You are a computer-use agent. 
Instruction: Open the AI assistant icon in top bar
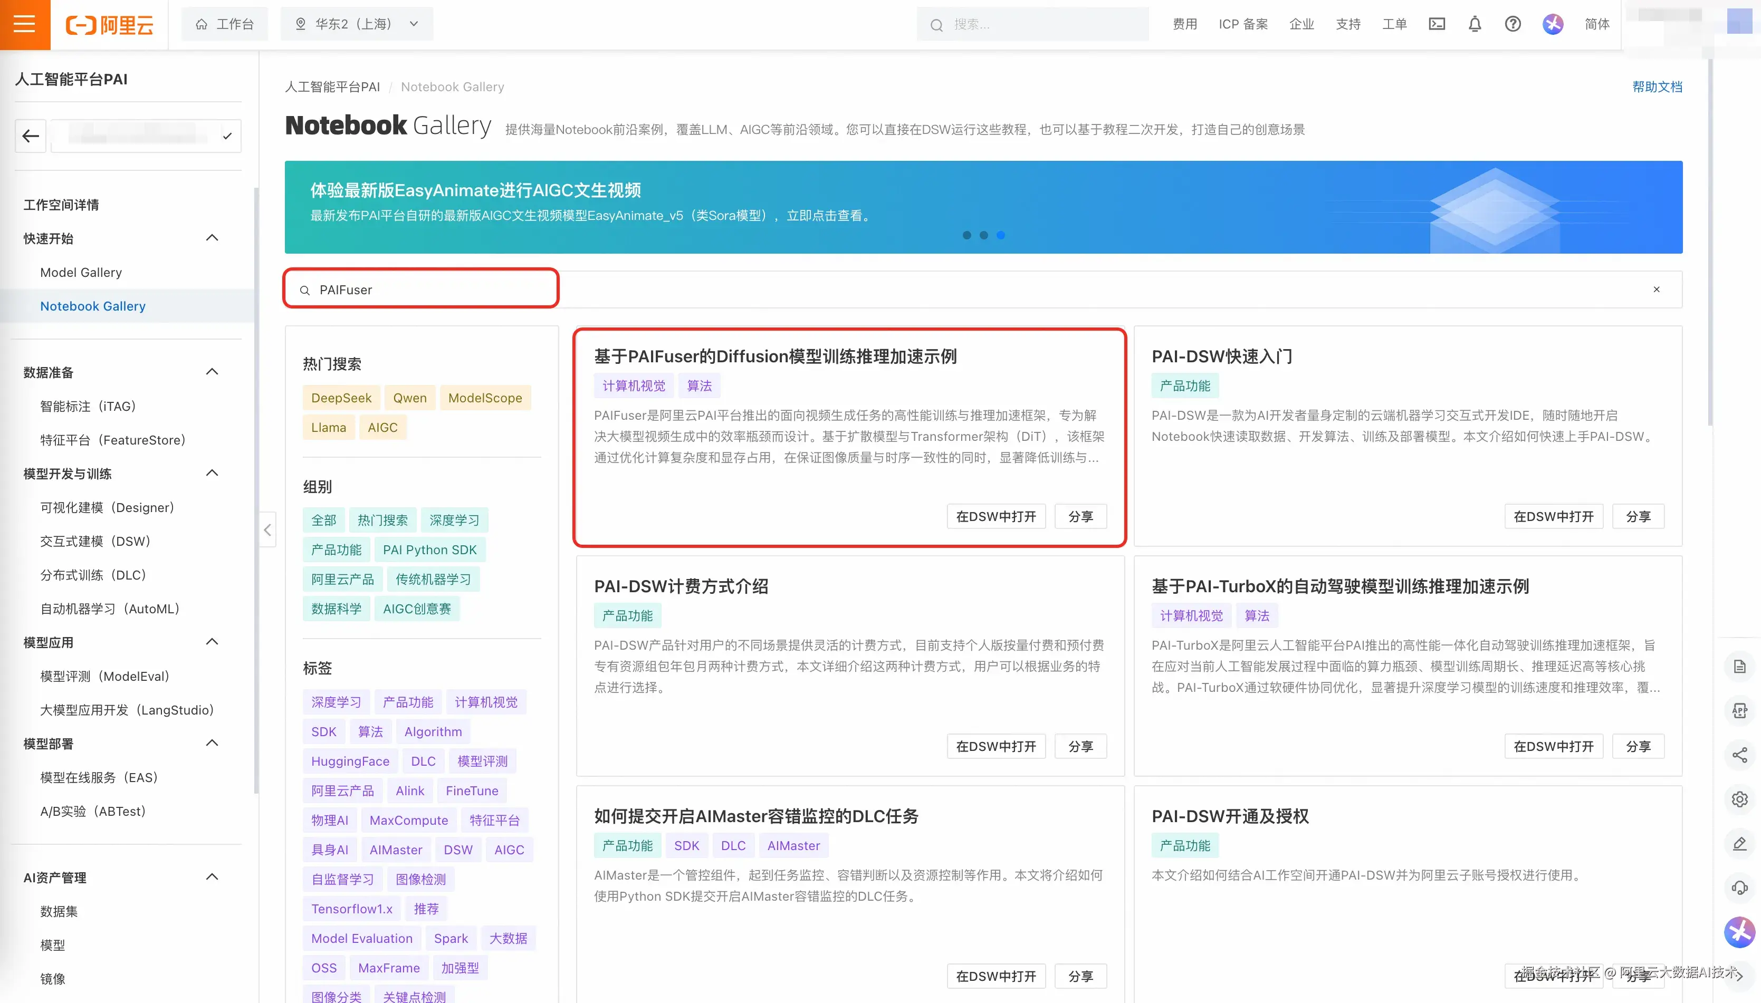click(x=1553, y=23)
